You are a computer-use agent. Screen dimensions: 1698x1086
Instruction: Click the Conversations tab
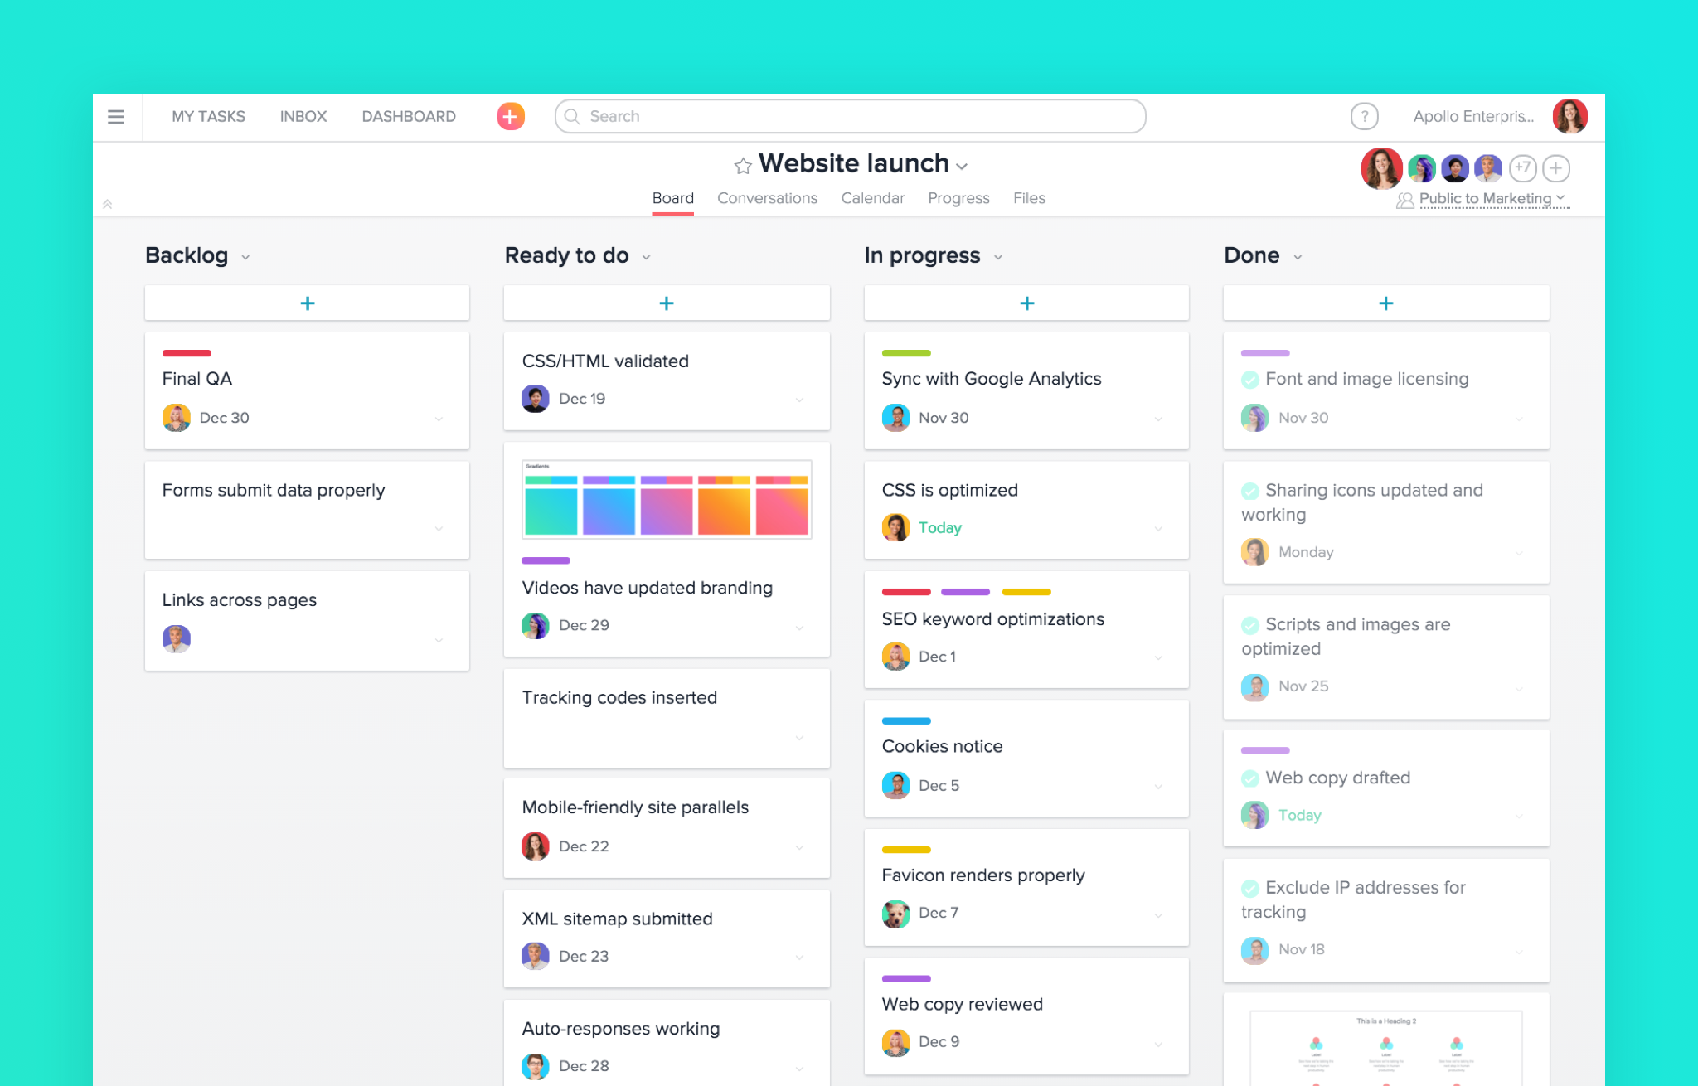[766, 196]
